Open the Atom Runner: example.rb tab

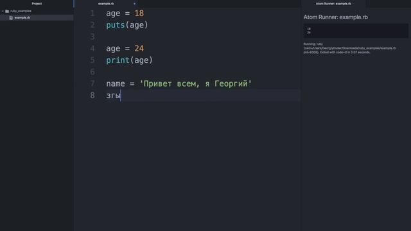pos(333,4)
